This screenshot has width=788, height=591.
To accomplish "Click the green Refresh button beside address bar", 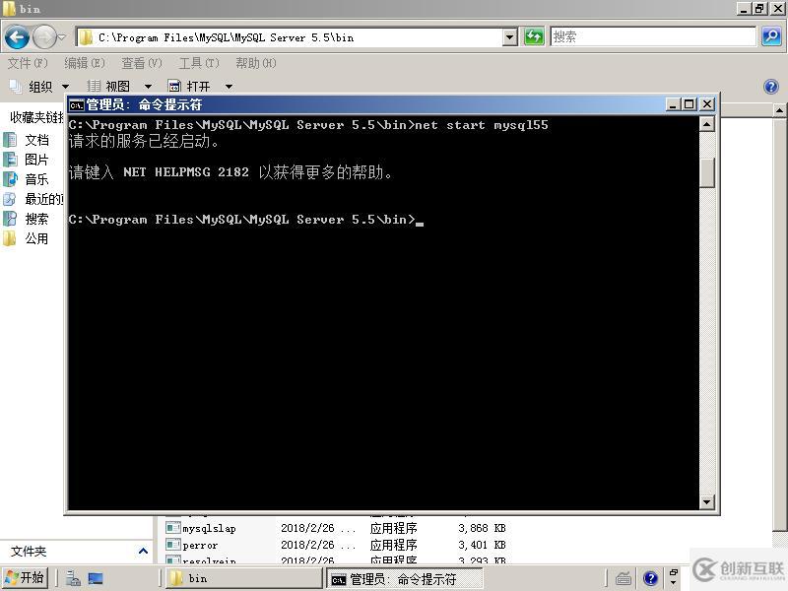I will pos(533,36).
